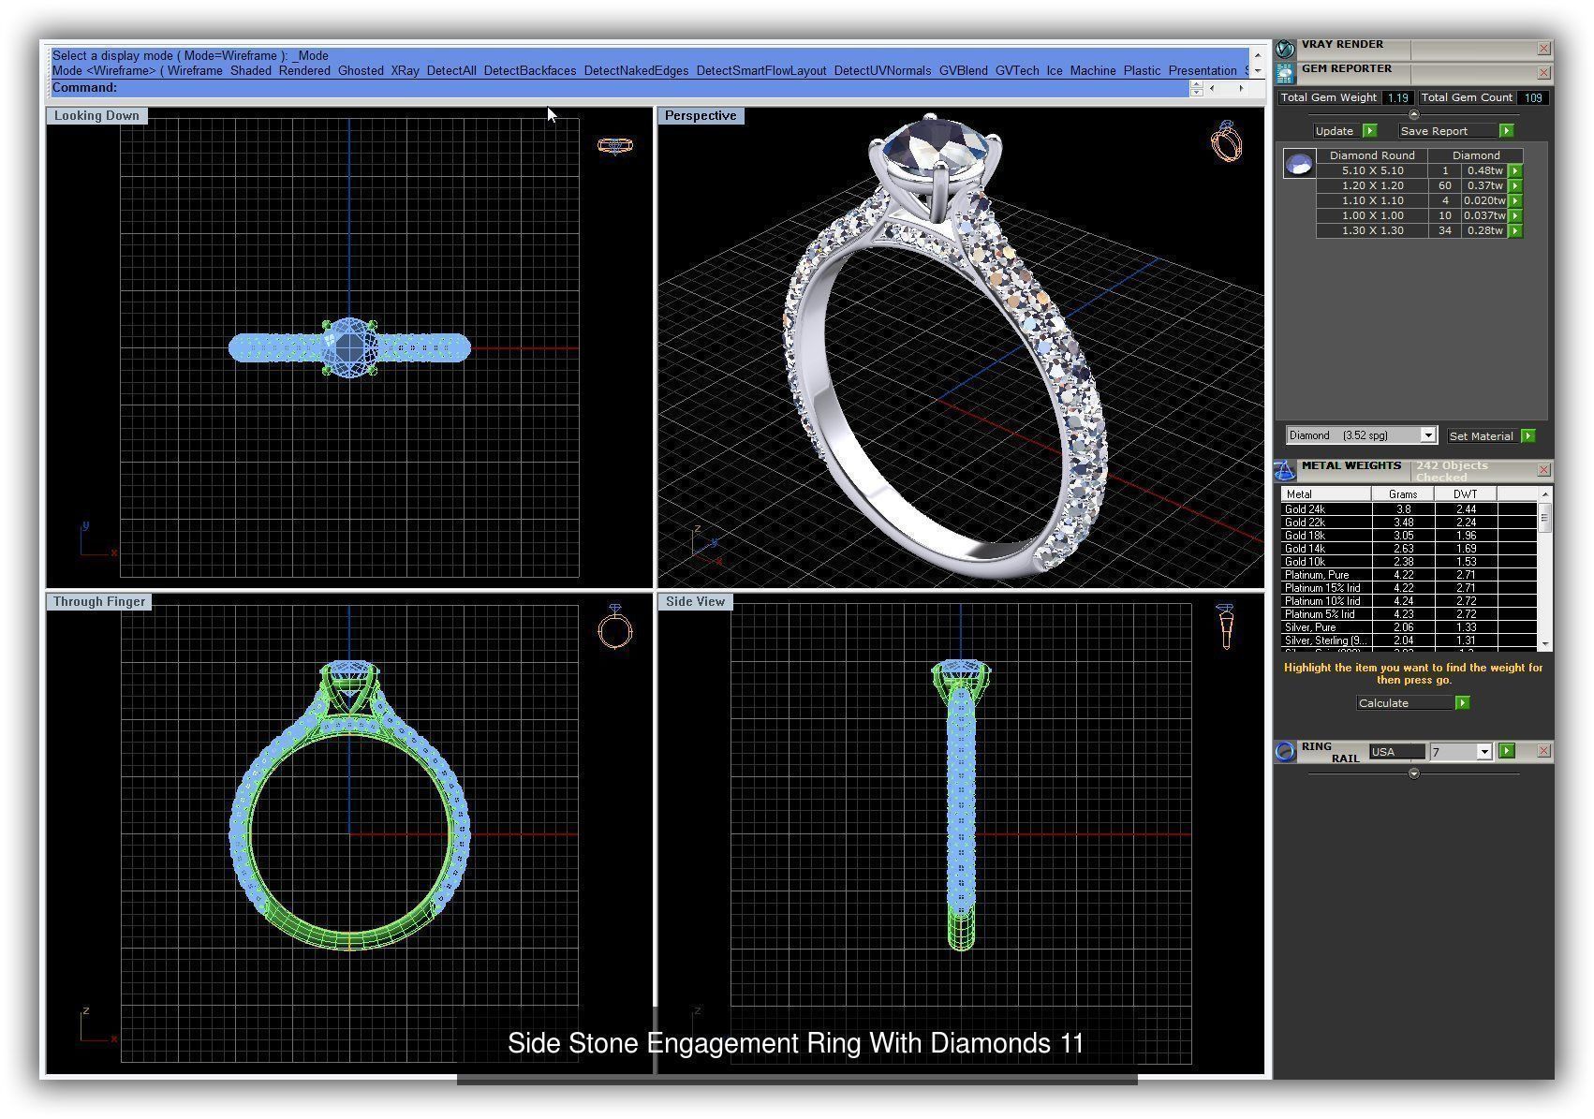Click the command history scroll down arrow
The width and height of the screenshot is (1594, 1119).
coord(1257,70)
